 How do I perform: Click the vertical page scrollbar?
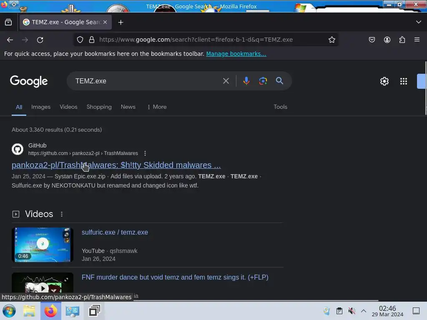tap(426, 88)
